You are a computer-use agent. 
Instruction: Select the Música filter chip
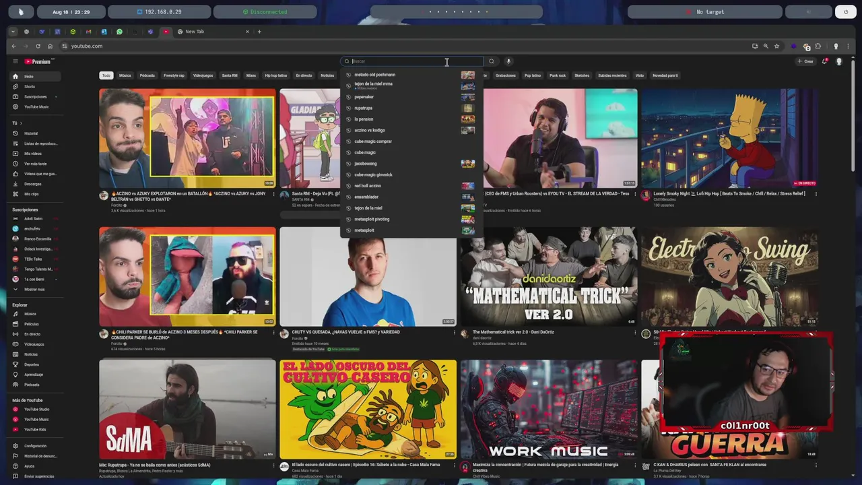(125, 75)
